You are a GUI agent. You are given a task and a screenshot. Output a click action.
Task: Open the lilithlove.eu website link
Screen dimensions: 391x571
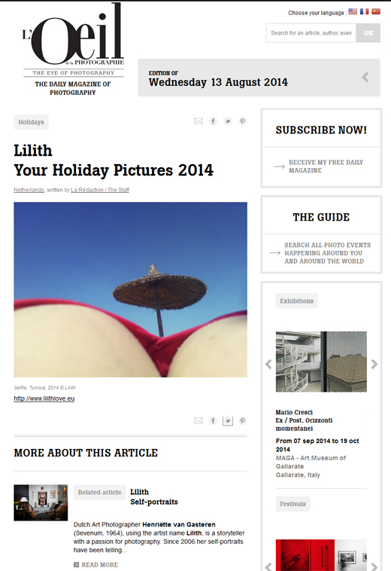click(44, 398)
